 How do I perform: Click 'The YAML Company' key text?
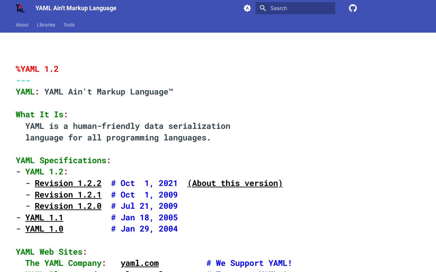click(x=63, y=263)
